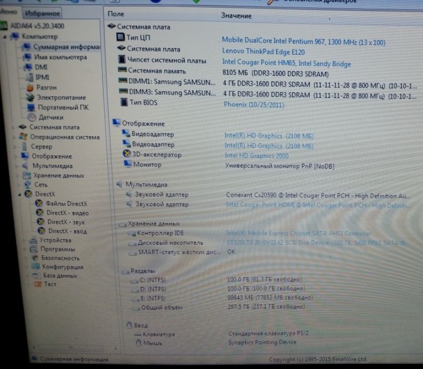Open the Mobile DualCore Intel Pentium 967 link
The image size is (423, 369).
(x=304, y=41)
